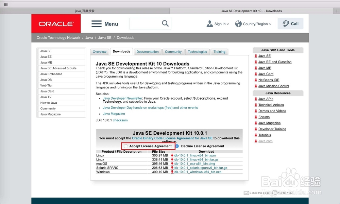Open Oracle Binary Code License Agreement link

pos(172,138)
